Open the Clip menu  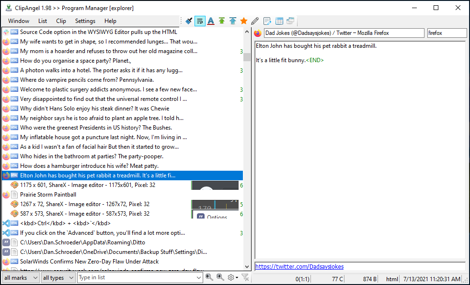tap(61, 21)
